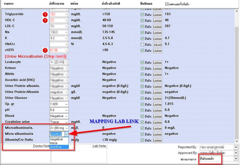The height and width of the screenshot is (165, 240).
Task: Click the <30 mg/g reference value
Action: [109, 140]
